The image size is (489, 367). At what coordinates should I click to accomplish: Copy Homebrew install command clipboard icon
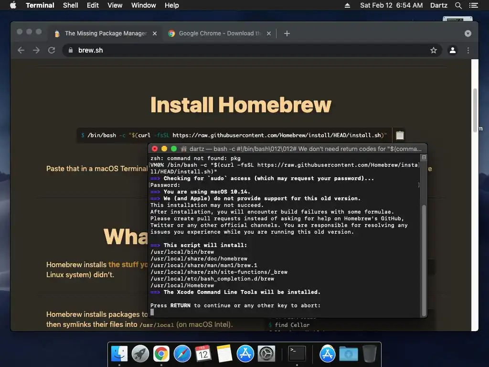pos(400,135)
